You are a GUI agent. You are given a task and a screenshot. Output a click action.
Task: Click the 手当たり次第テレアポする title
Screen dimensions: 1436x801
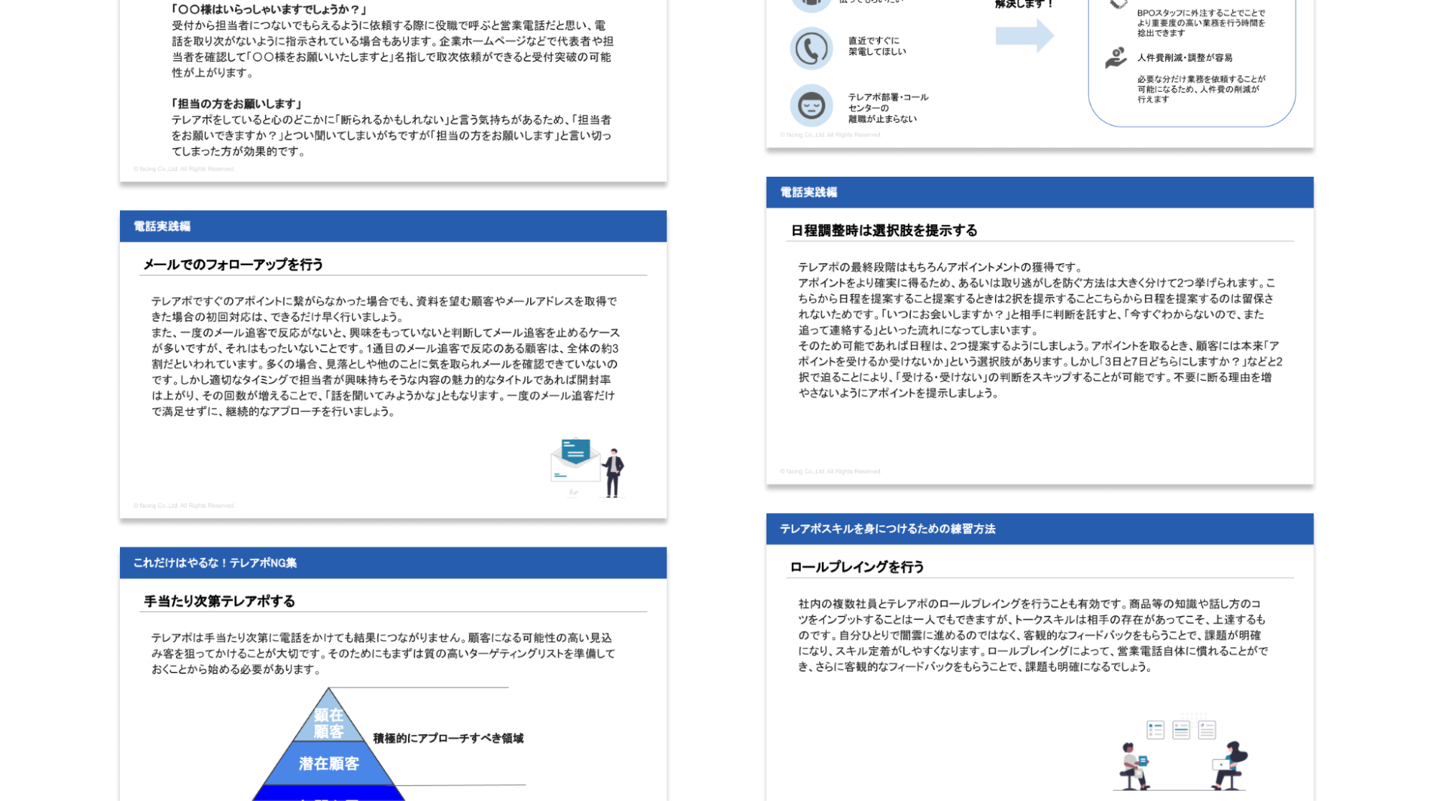point(219,601)
